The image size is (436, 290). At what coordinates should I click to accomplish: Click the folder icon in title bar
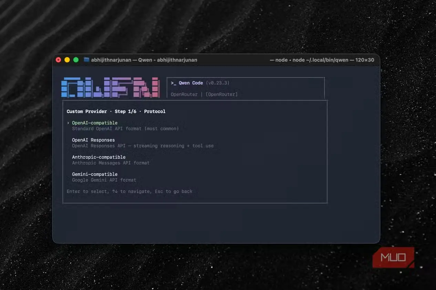tap(86, 60)
